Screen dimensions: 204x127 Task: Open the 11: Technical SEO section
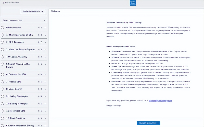click(x=16, y=111)
